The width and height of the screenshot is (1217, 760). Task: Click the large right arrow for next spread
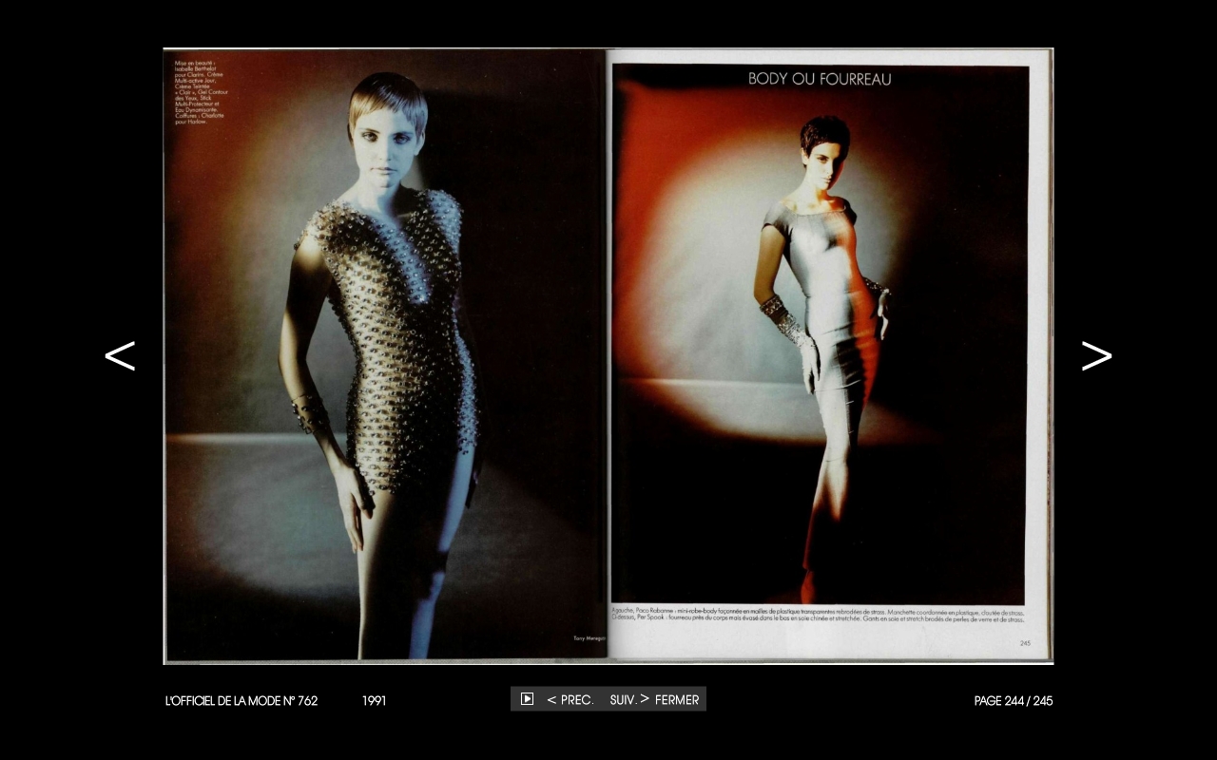tap(1096, 355)
